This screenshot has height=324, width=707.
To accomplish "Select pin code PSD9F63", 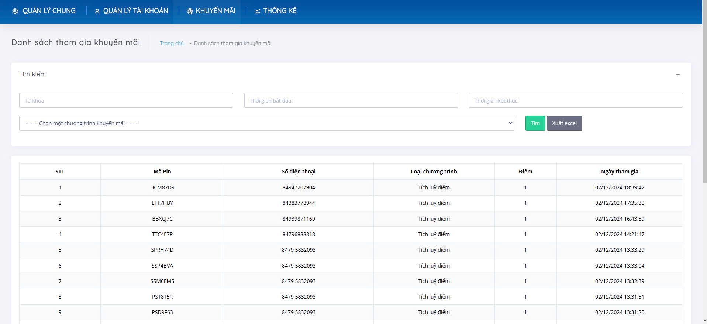I will click(x=162, y=312).
